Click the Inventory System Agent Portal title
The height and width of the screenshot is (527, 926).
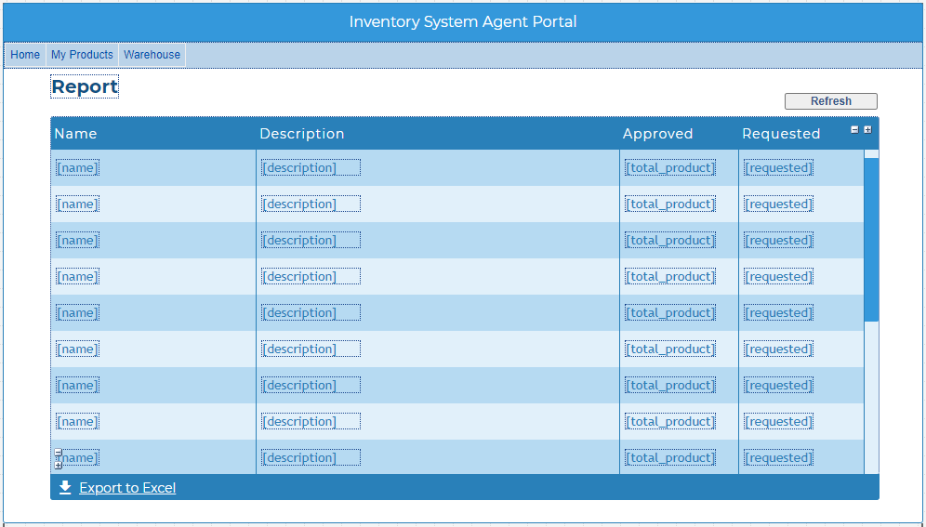click(463, 21)
